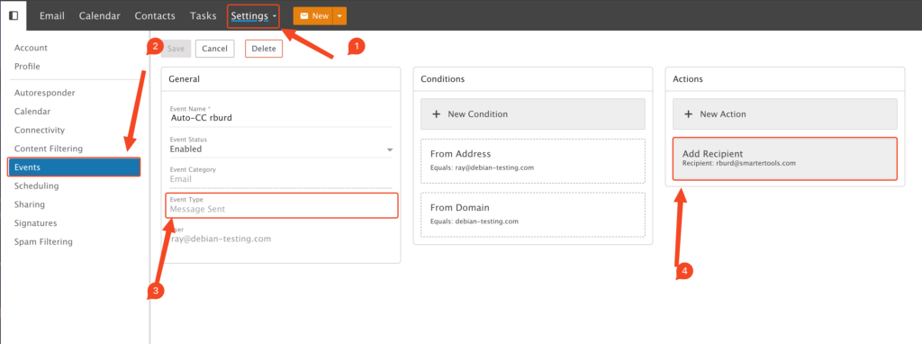Go to the Contacts tab
This screenshot has width=922, height=344.
tap(155, 16)
